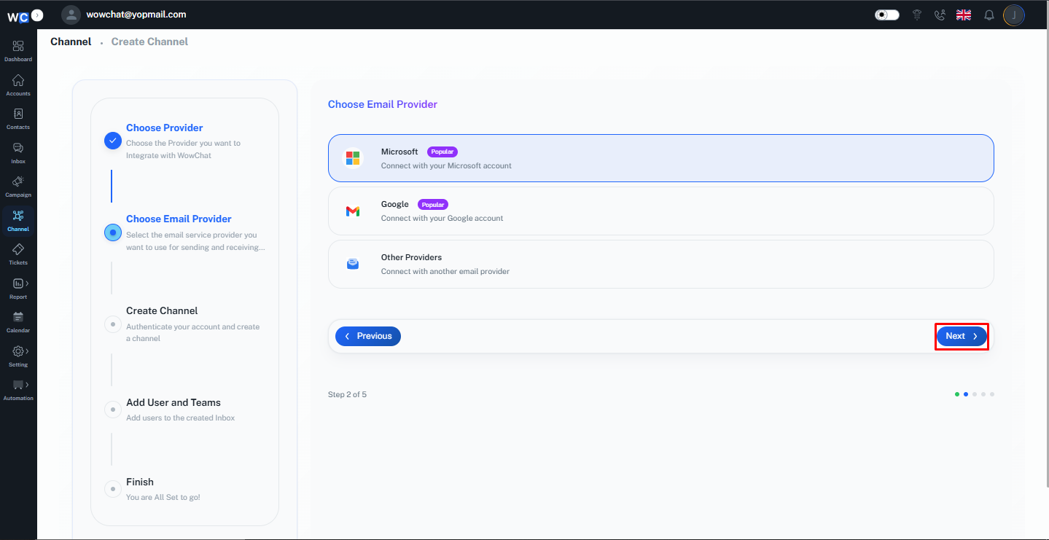Click the Choose Email Provider heading
The width and height of the screenshot is (1049, 540).
[x=383, y=104]
